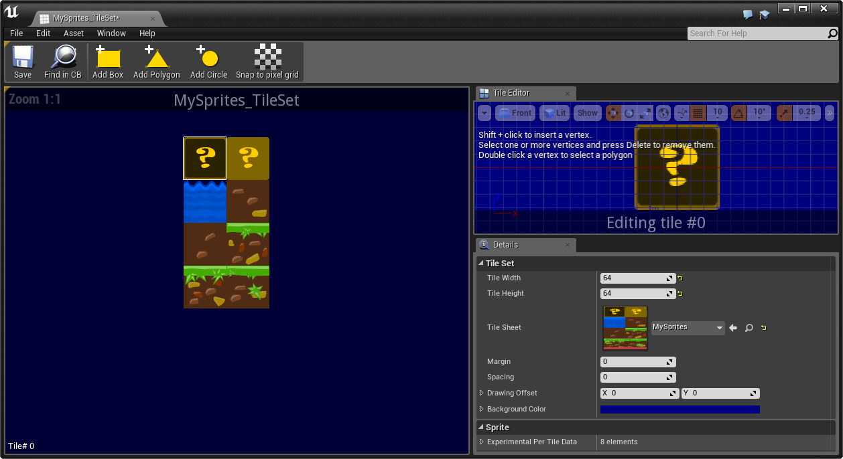This screenshot has height=459, width=843.
Task: Browse to Tile Sheet asset magnifier
Action: click(x=749, y=328)
